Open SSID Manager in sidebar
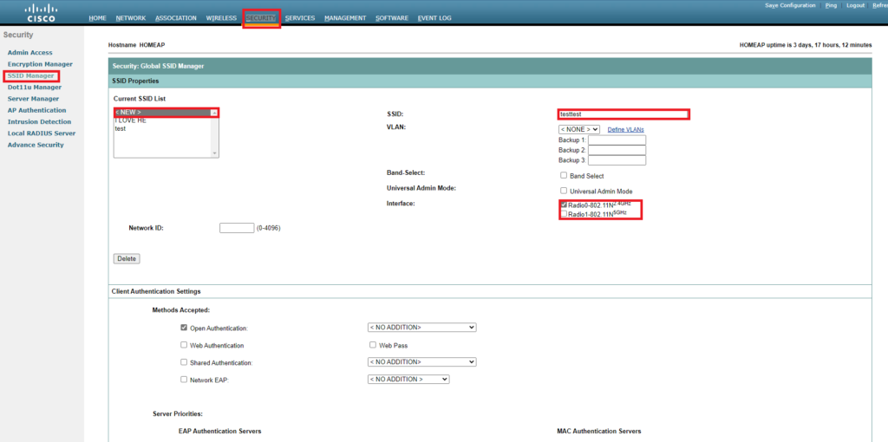Viewport: 888px width, 442px height. [x=31, y=75]
